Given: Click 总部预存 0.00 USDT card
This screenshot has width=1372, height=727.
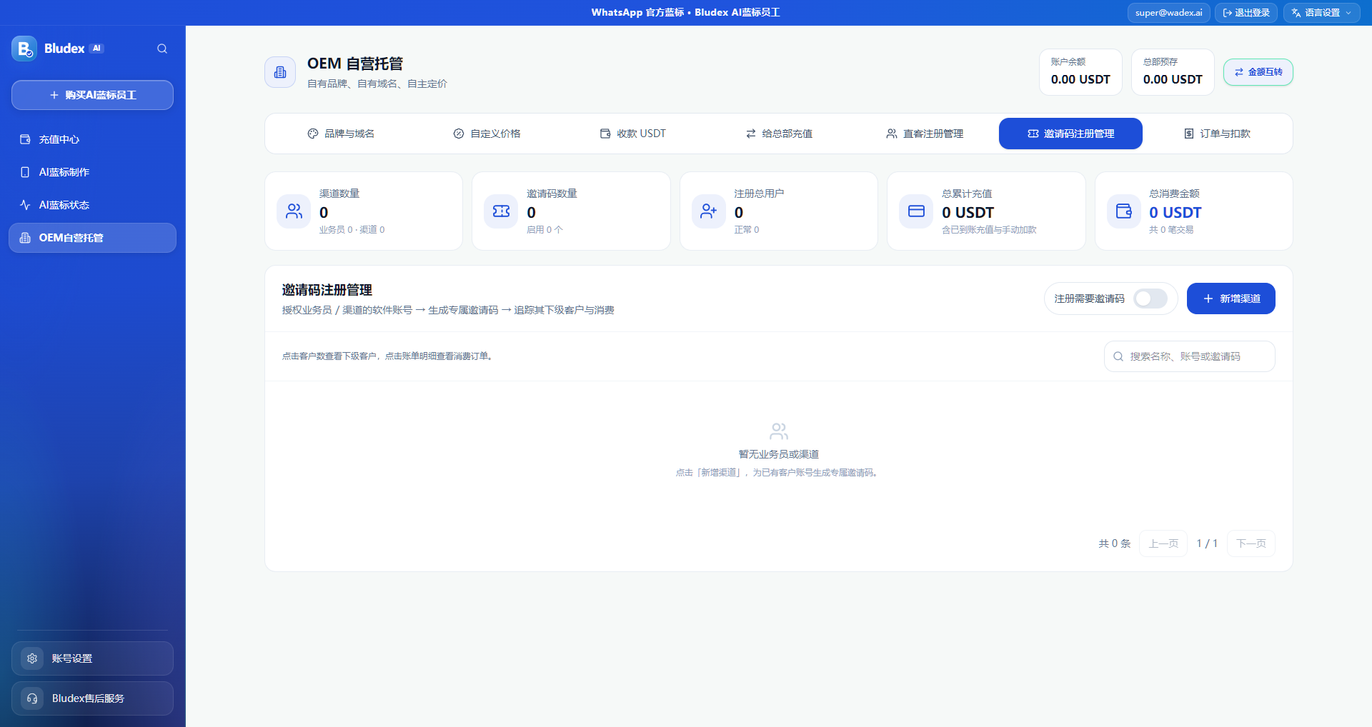Looking at the screenshot, I should tap(1173, 72).
